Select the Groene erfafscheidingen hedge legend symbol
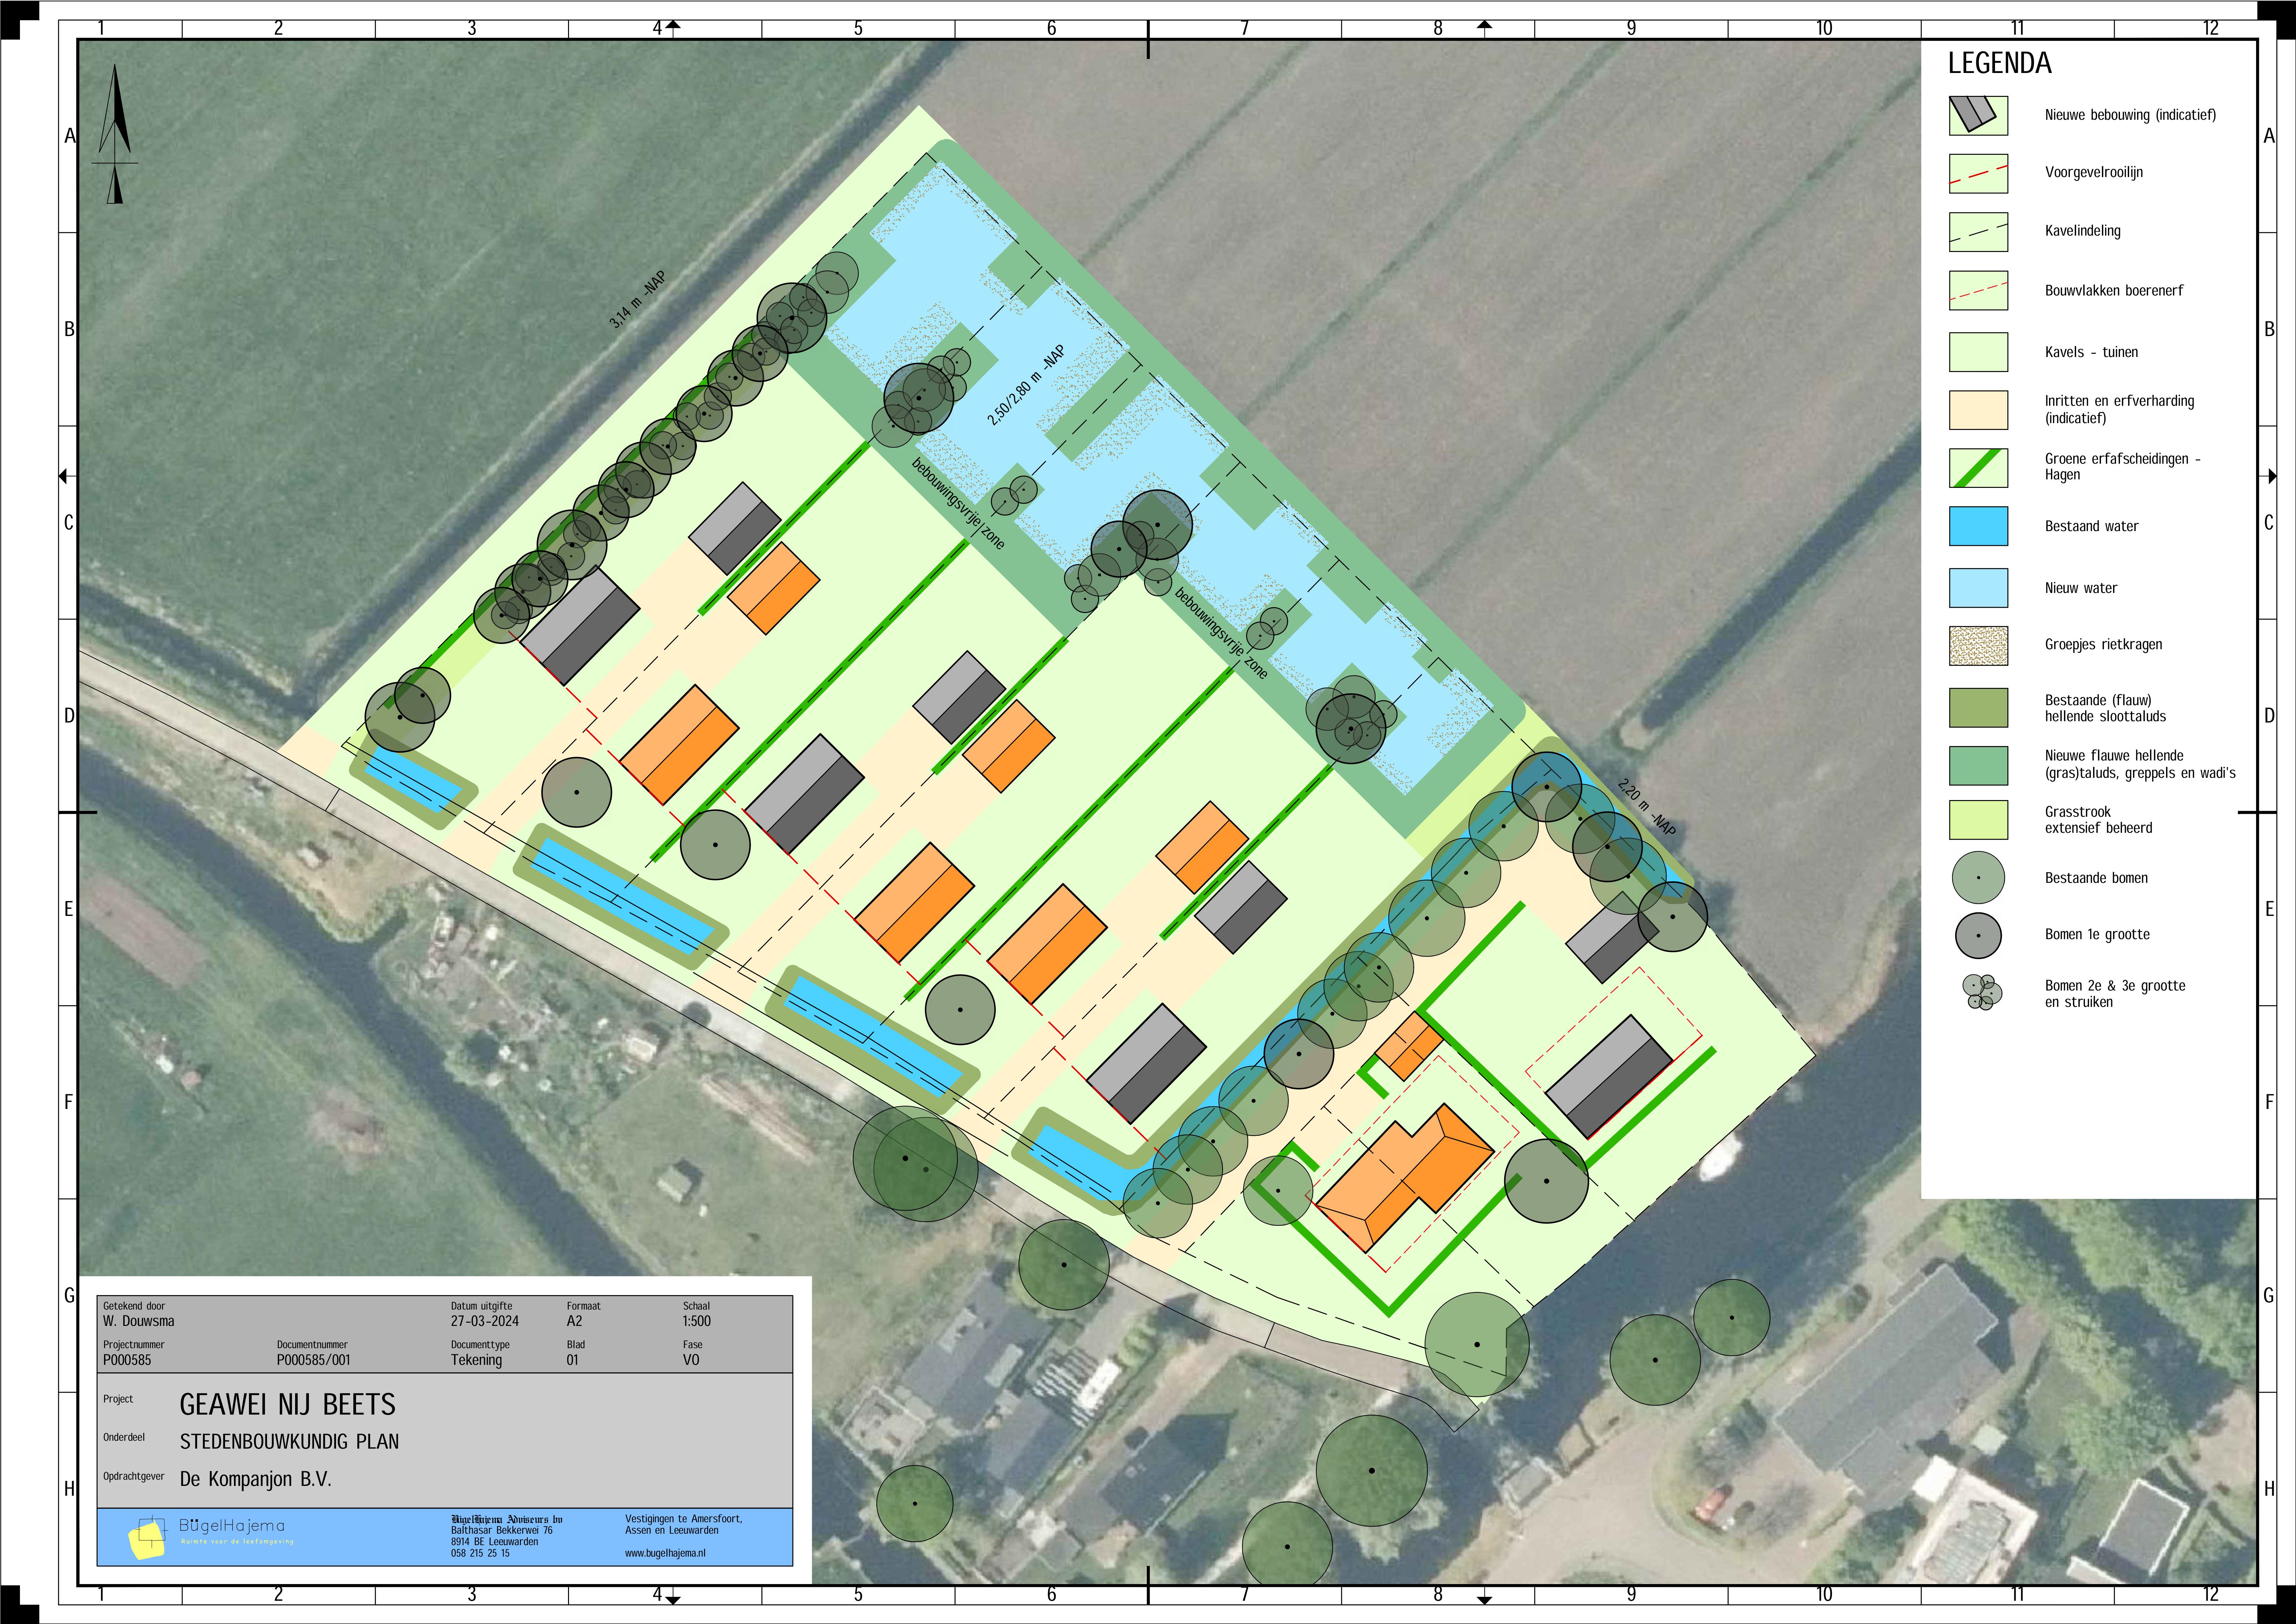 click(1978, 468)
